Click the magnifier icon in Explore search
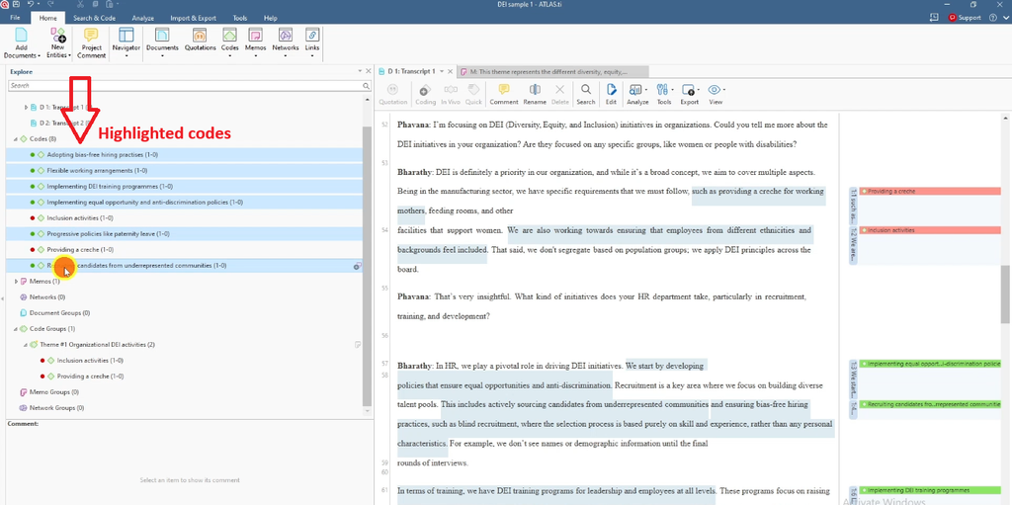Screen dimensions: 1012x505 click(366, 85)
